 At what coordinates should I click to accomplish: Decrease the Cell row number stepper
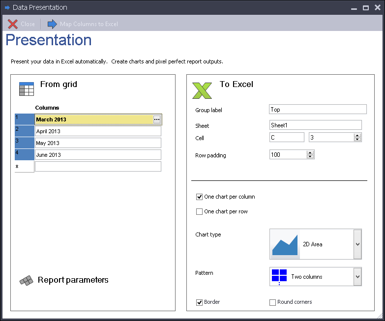click(x=357, y=139)
